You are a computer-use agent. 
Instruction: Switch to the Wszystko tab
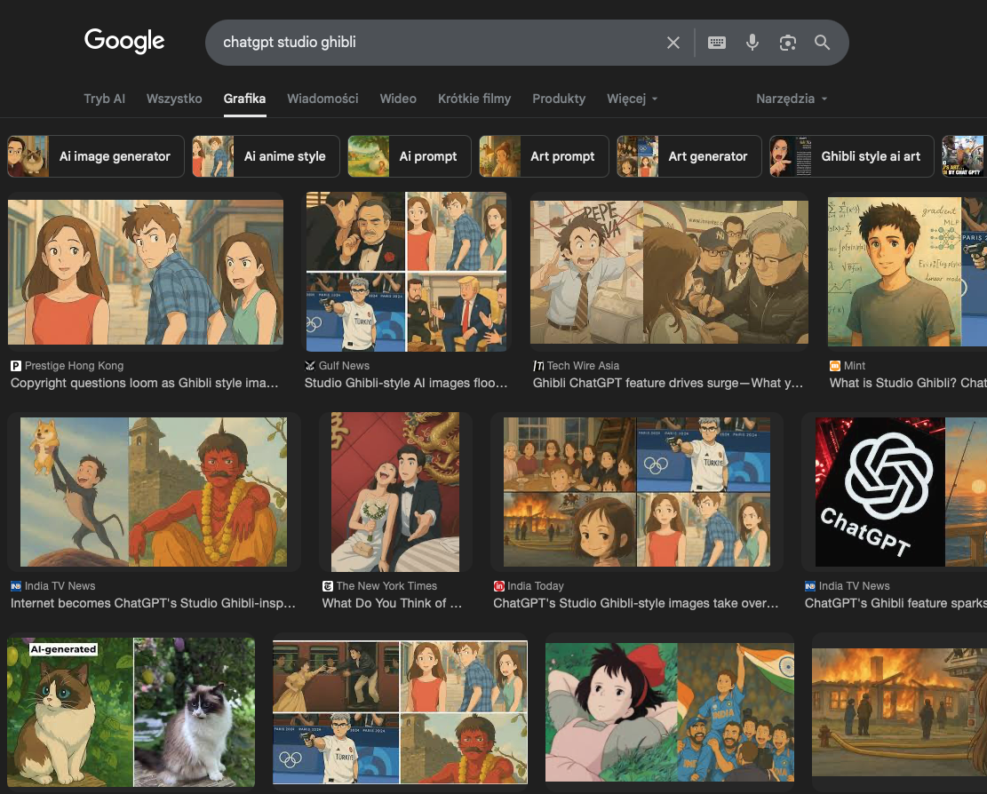[174, 99]
